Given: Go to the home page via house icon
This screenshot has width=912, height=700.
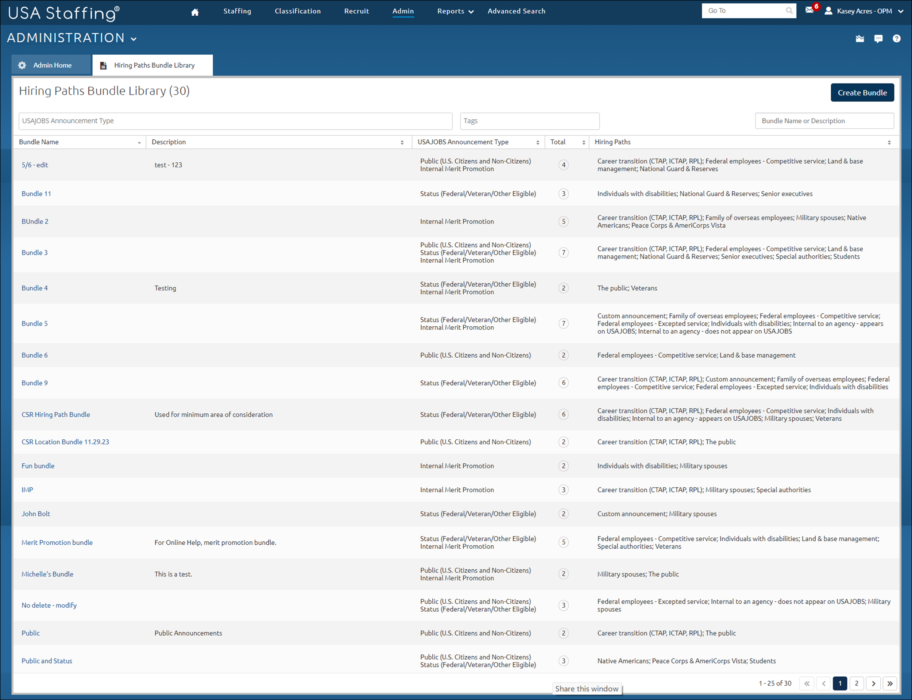Looking at the screenshot, I should [195, 12].
